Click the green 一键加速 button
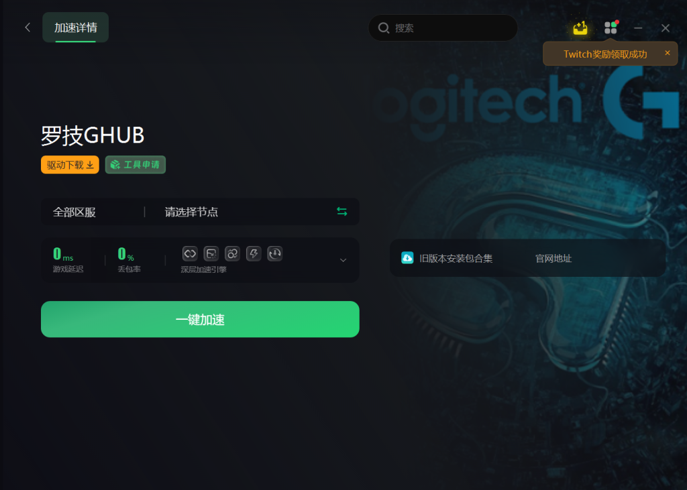 click(200, 319)
